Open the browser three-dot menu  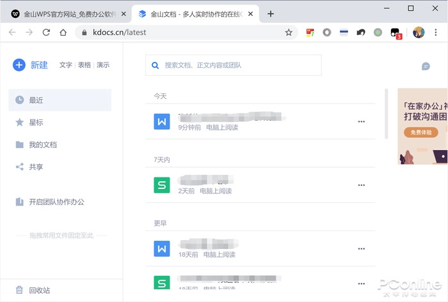pos(436,32)
